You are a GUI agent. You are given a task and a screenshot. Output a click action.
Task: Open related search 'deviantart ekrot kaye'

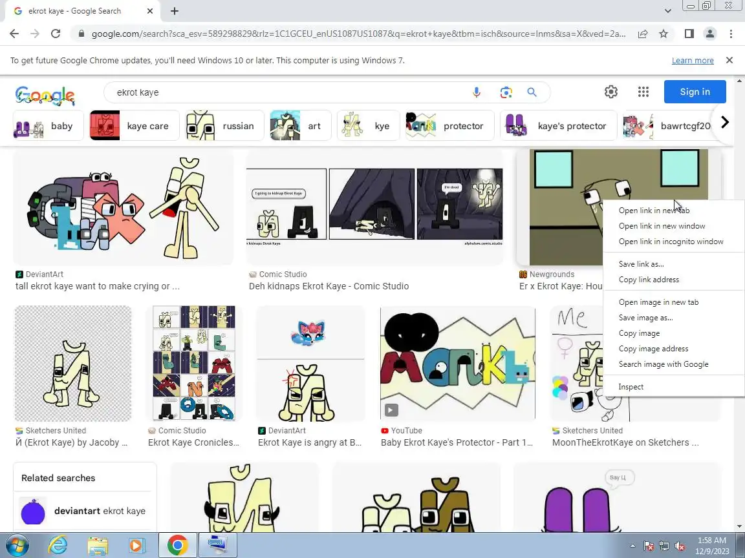coord(85,511)
